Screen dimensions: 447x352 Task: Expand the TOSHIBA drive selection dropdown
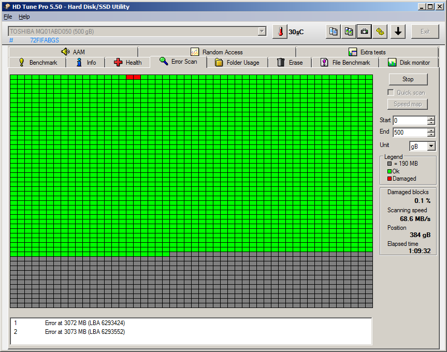pos(262,32)
